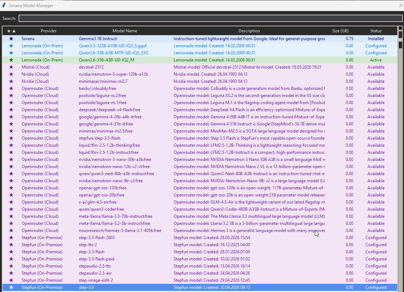Sort list by Model Name column header
404x292 pixels.
click(x=125, y=31)
